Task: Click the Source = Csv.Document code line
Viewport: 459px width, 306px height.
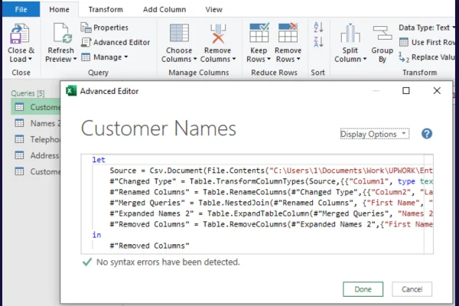Action: tap(271, 171)
